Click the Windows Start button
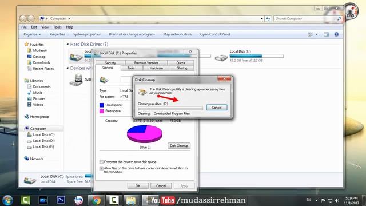 [7, 200]
